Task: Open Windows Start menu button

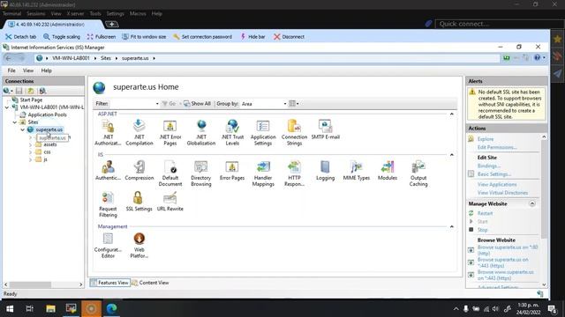Action: pyautogui.click(x=10, y=309)
